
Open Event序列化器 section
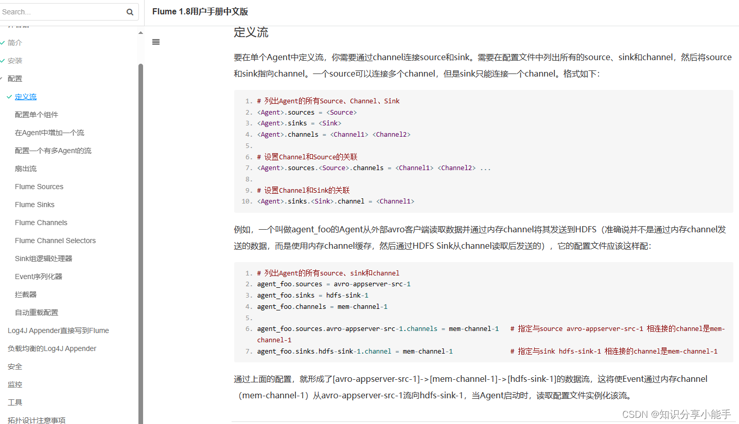pyautogui.click(x=39, y=276)
